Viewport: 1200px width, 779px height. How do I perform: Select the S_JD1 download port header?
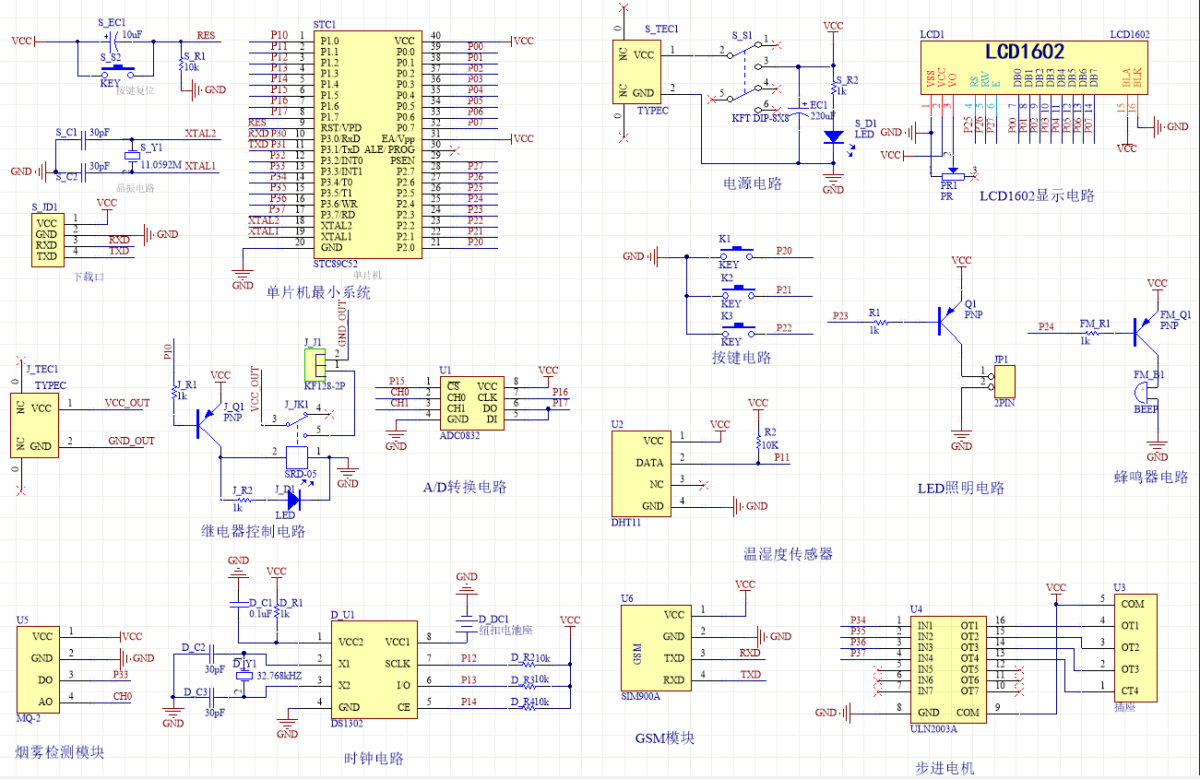click(48, 241)
